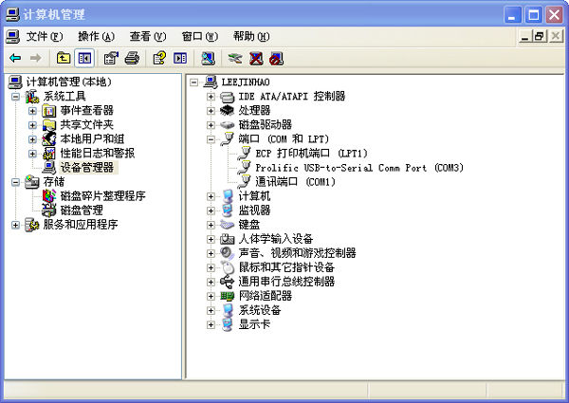This screenshot has height=403, width=569.
Task: Click the up one level folder icon
Action: (x=64, y=58)
